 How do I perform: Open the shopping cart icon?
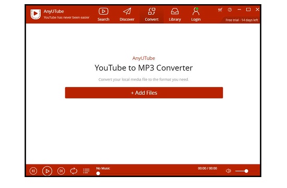coord(220,10)
